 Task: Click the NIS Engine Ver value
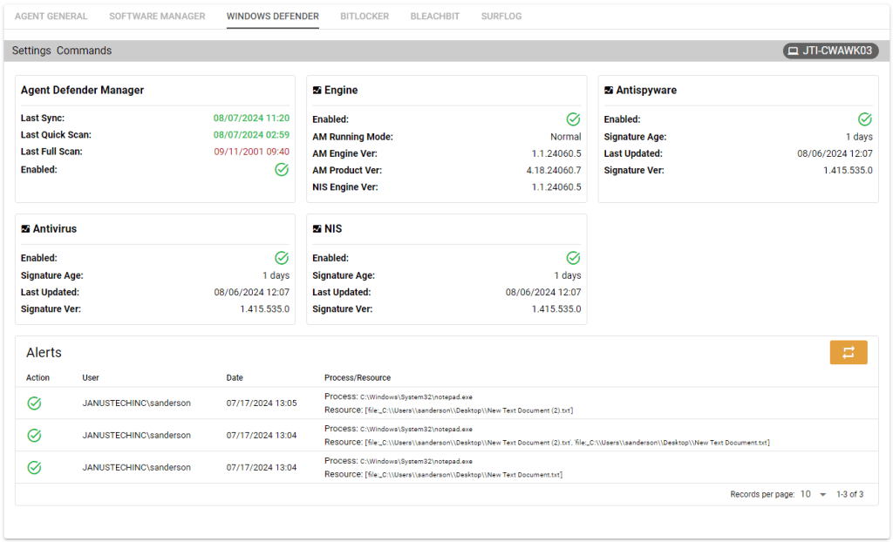coord(556,186)
